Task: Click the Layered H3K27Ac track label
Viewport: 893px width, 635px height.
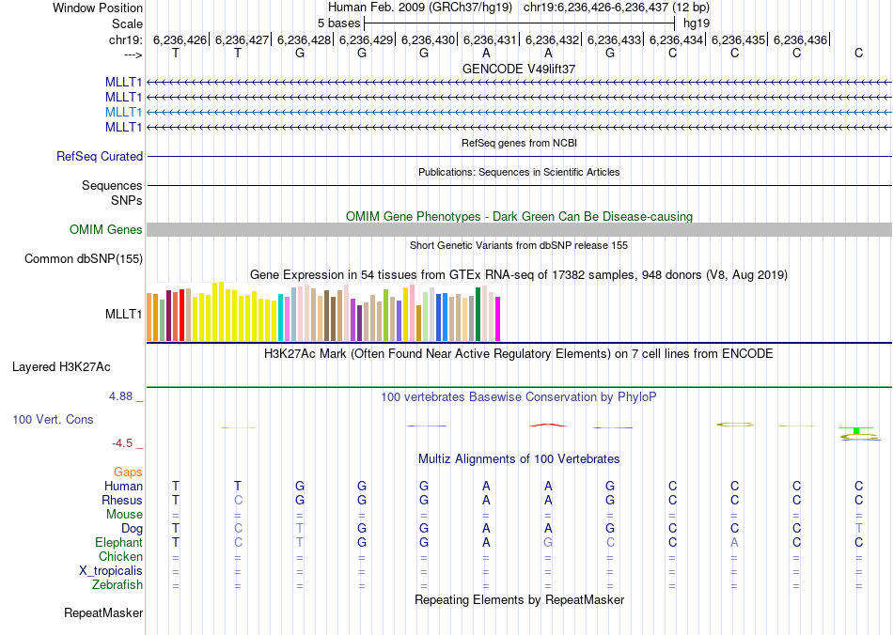Action: [61, 367]
